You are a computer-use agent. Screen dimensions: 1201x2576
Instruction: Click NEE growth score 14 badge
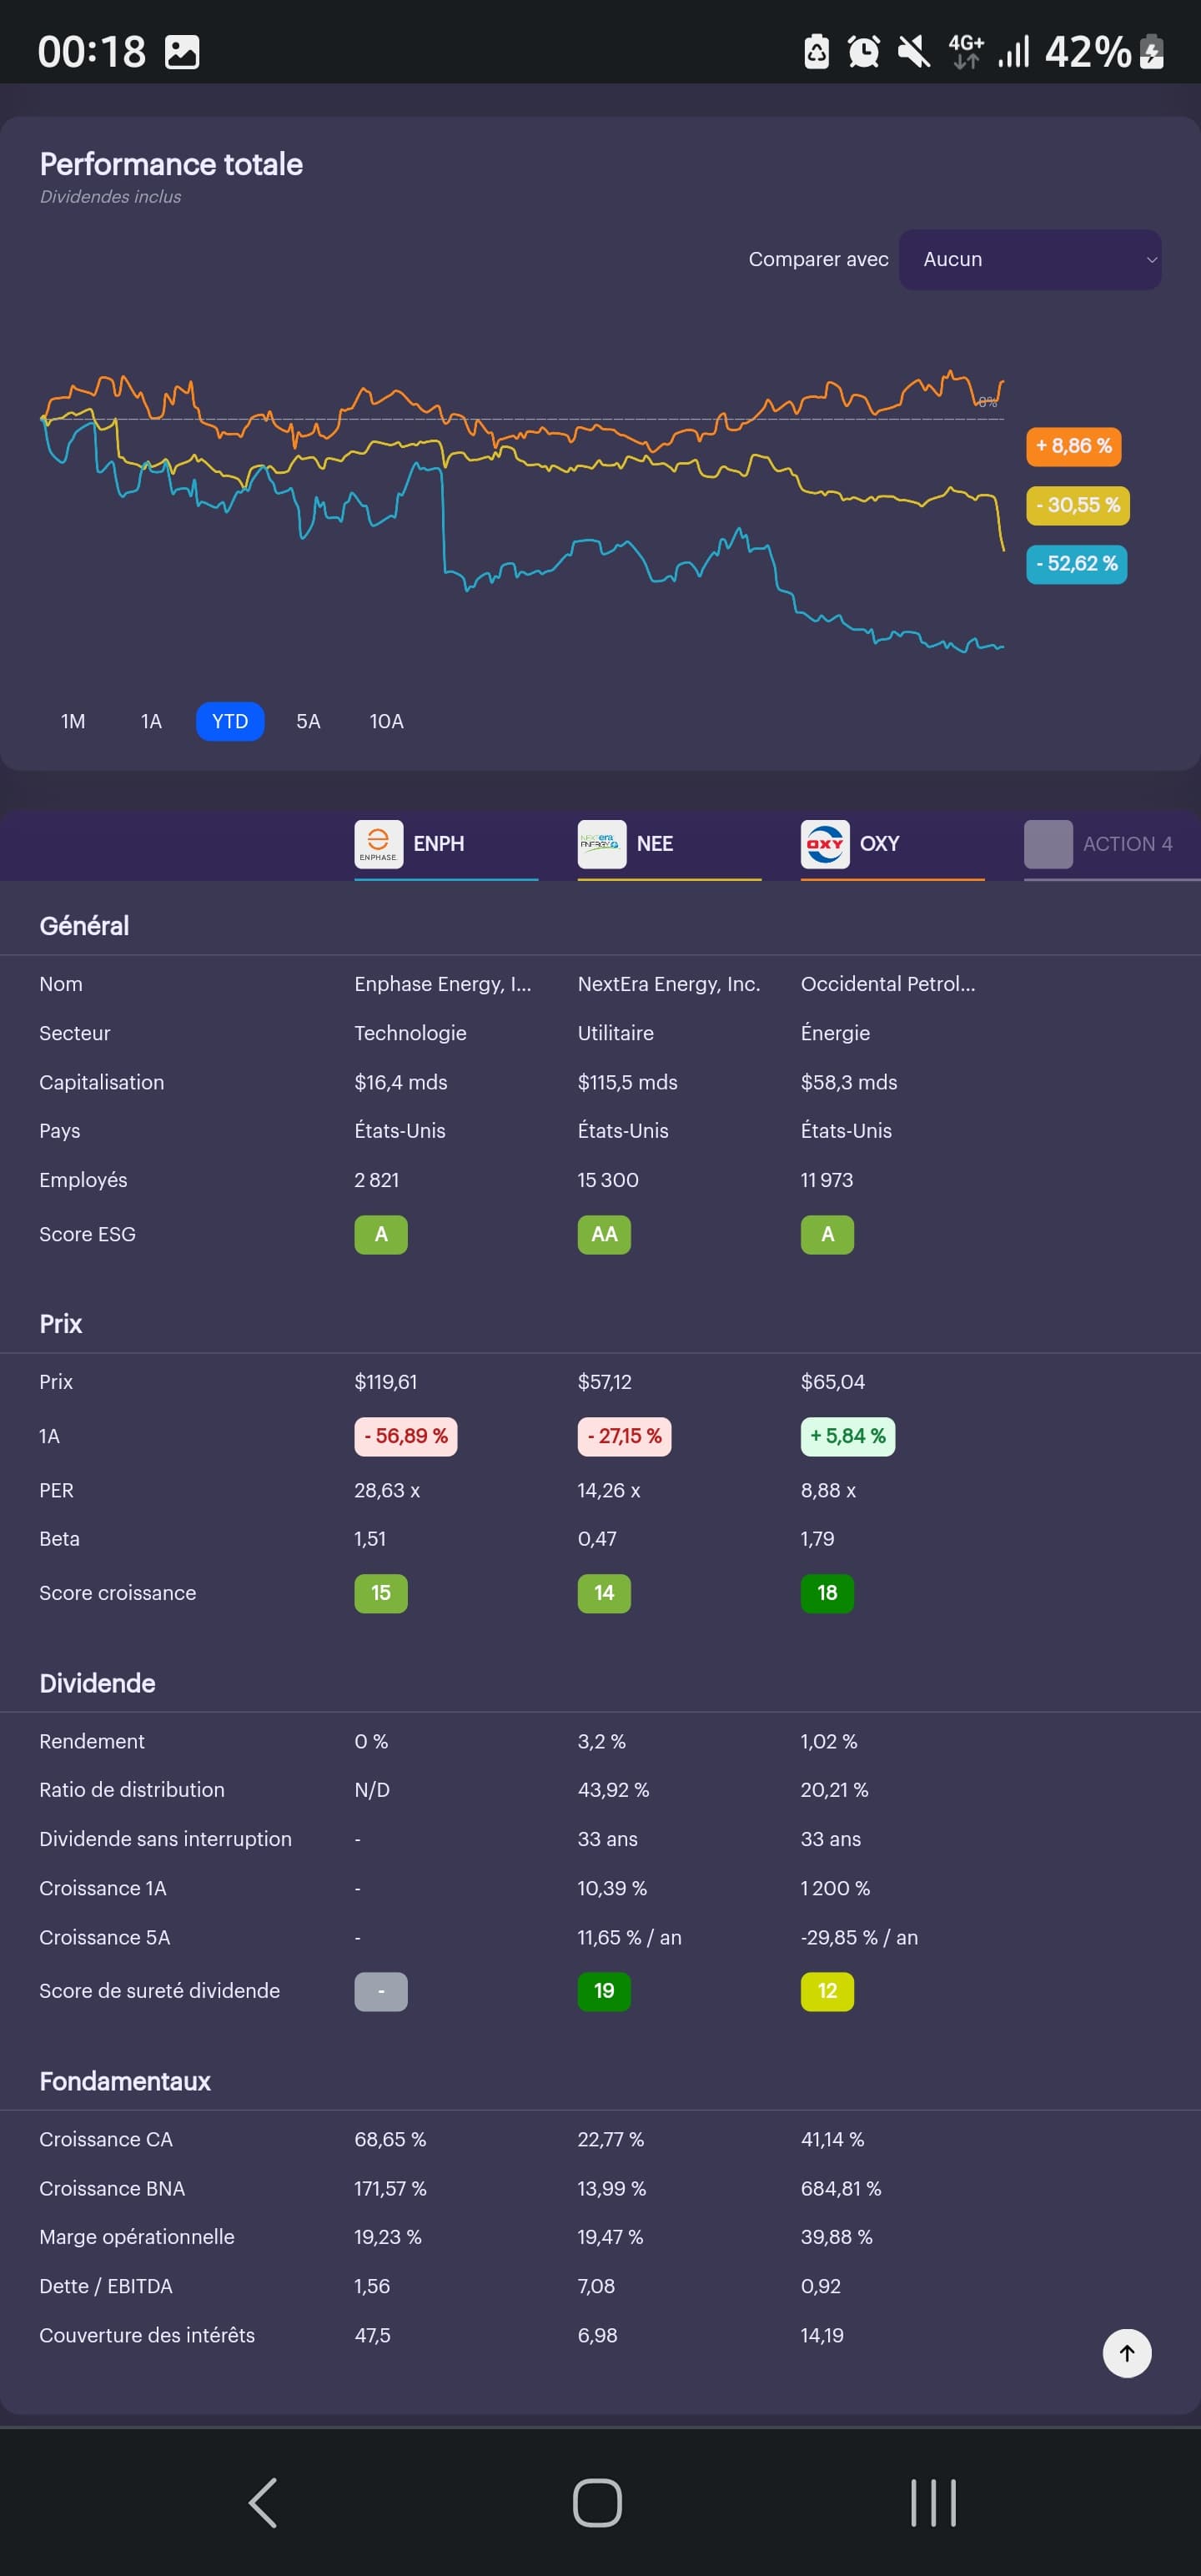tap(604, 1593)
